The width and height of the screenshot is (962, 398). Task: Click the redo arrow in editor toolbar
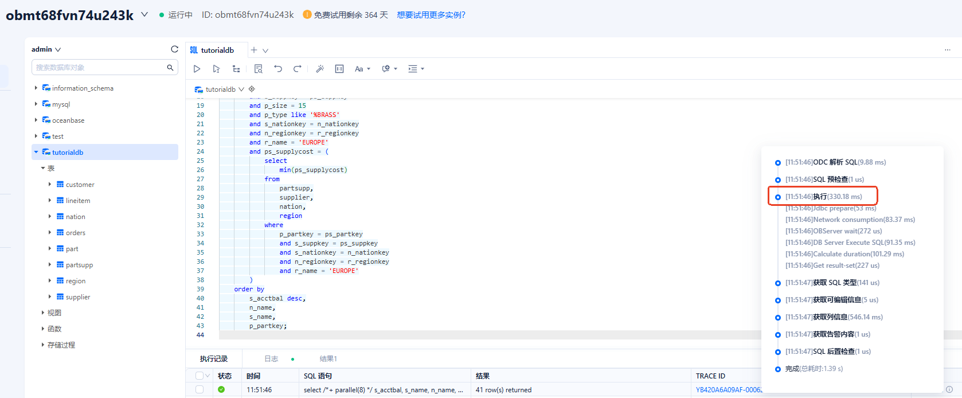tap(297, 69)
